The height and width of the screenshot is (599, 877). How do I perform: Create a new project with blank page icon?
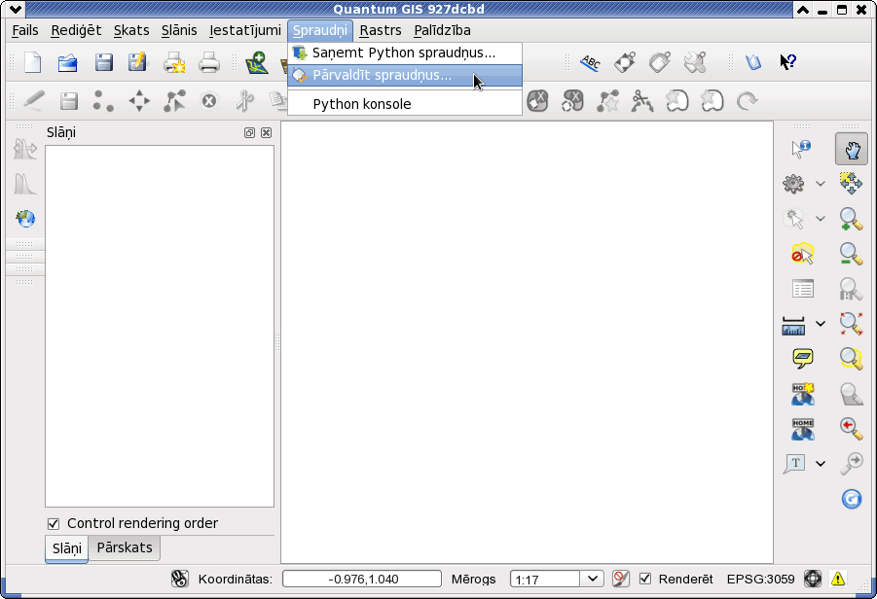coord(33,62)
